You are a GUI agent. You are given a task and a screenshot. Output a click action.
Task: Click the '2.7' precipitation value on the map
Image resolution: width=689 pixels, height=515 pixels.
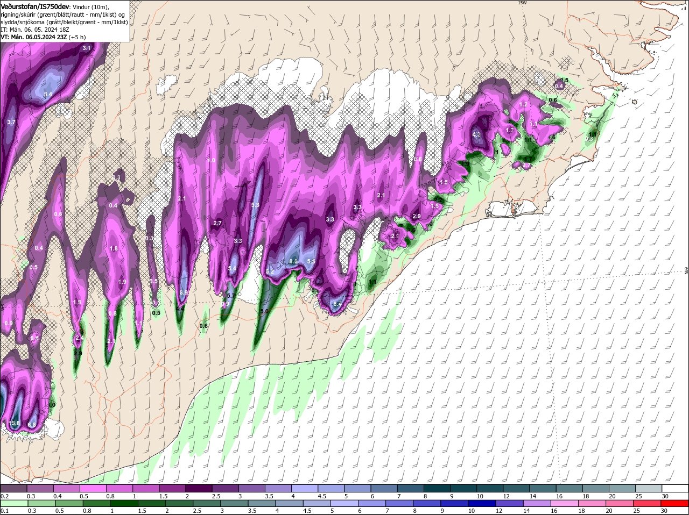point(217,223)
